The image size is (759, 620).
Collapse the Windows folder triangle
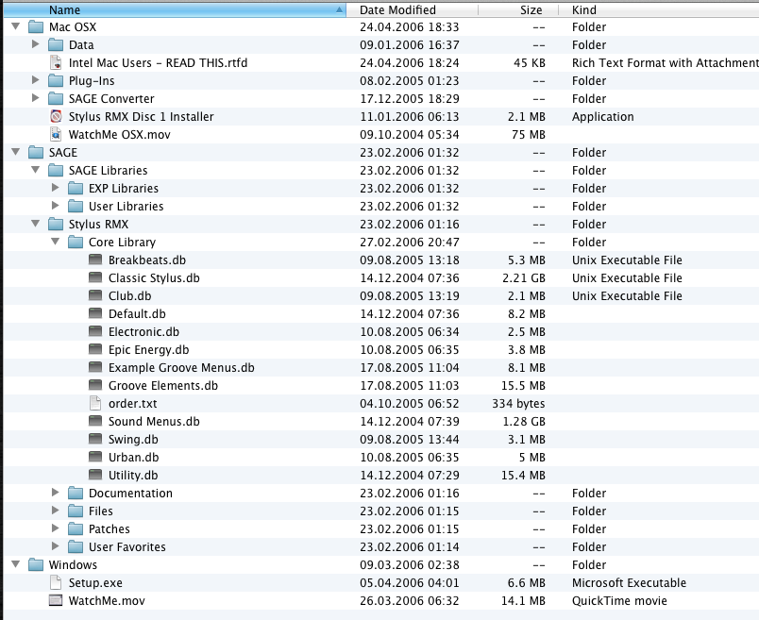point(15,565)
